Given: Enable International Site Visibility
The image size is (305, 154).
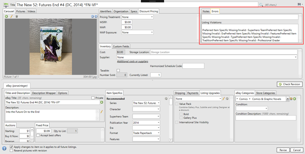Looking at the screenshot, I should [176, 122].
